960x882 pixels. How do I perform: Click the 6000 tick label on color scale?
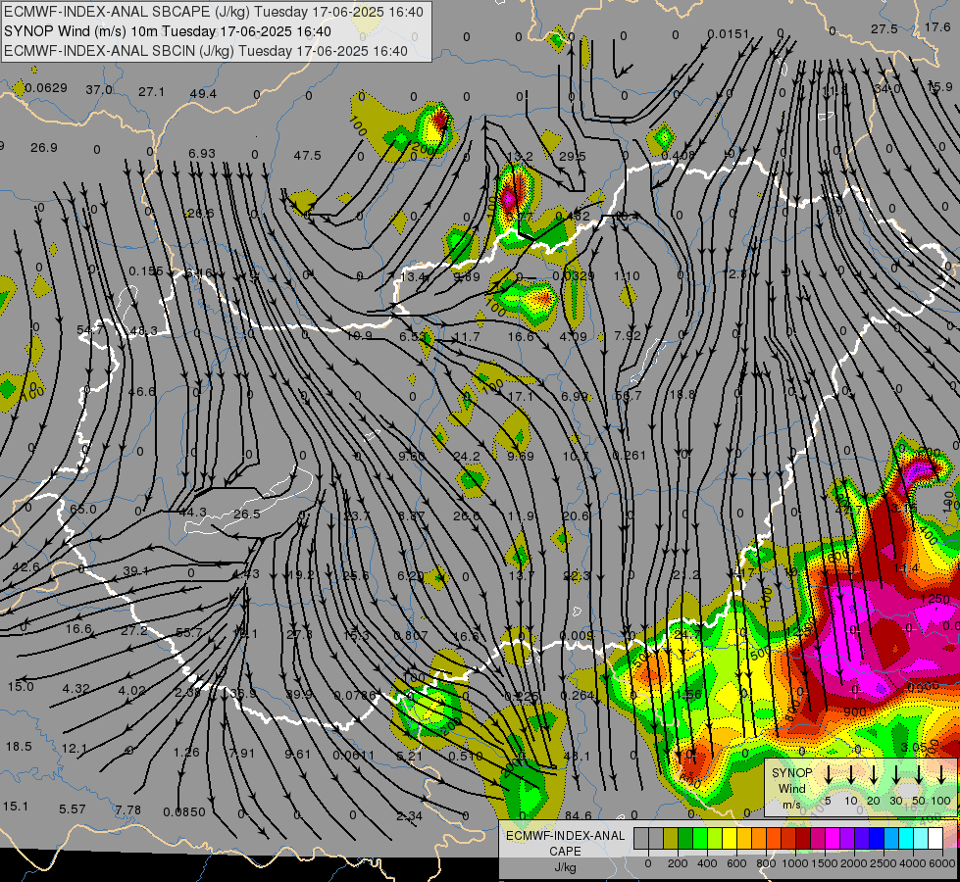point(943,863)
